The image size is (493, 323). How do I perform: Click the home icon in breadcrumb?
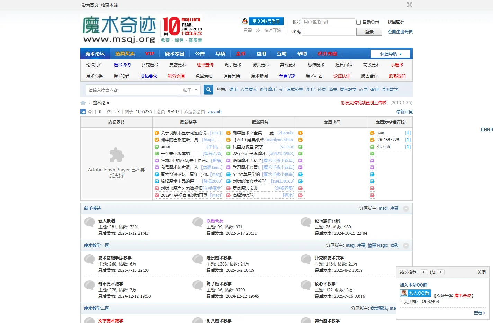83,103
